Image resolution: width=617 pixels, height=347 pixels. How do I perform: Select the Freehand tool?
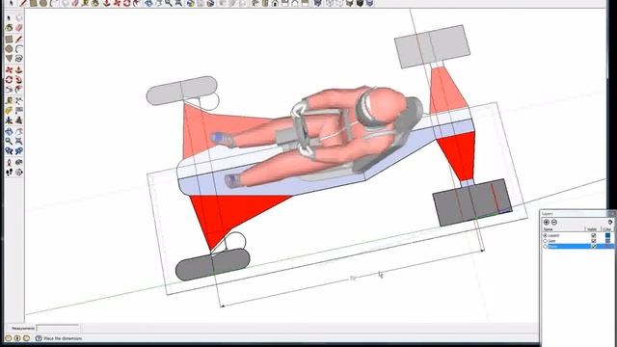click(19, 59)
